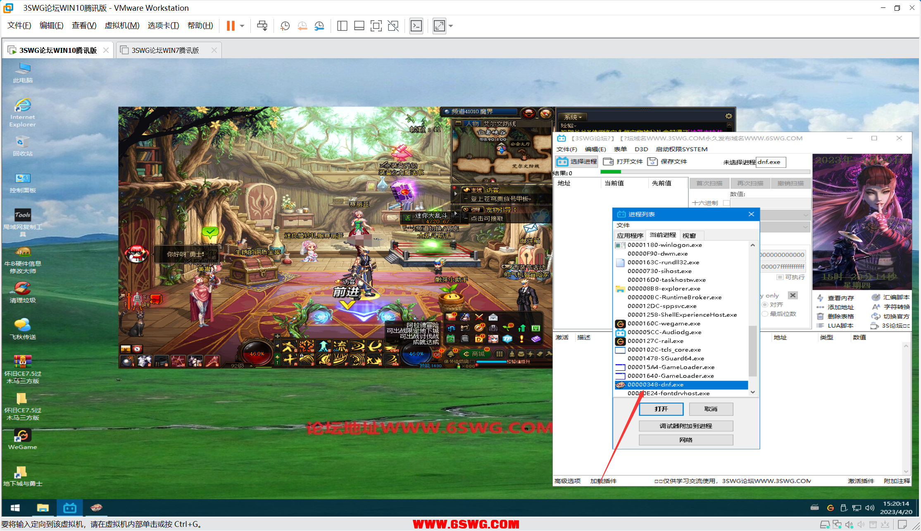Expand the upper scan type dropdown

tap(806, 215)
